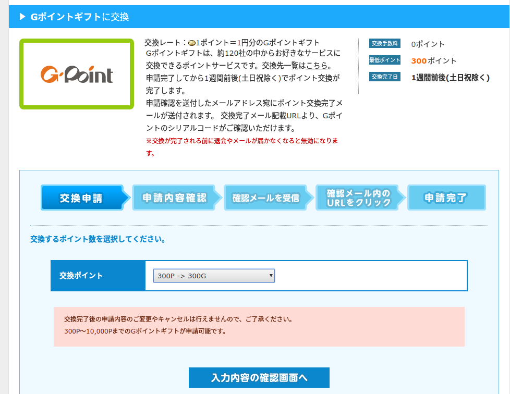The height and width of the screenshot is (394, 510).
Task: Click the 交換ポイント row label
Action: pyautogui.click(x=81, y=276)
